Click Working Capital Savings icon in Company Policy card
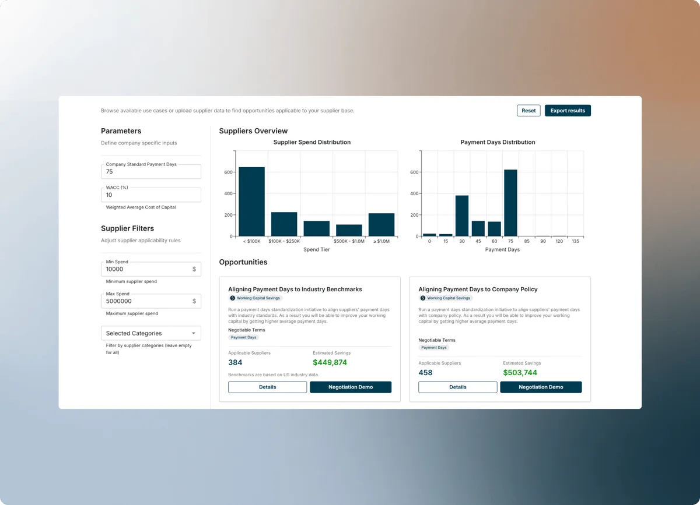This screenshot has height=505, width=700. [x=423, y=298]
